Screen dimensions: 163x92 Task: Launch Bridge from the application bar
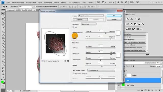tap(98, 2)
